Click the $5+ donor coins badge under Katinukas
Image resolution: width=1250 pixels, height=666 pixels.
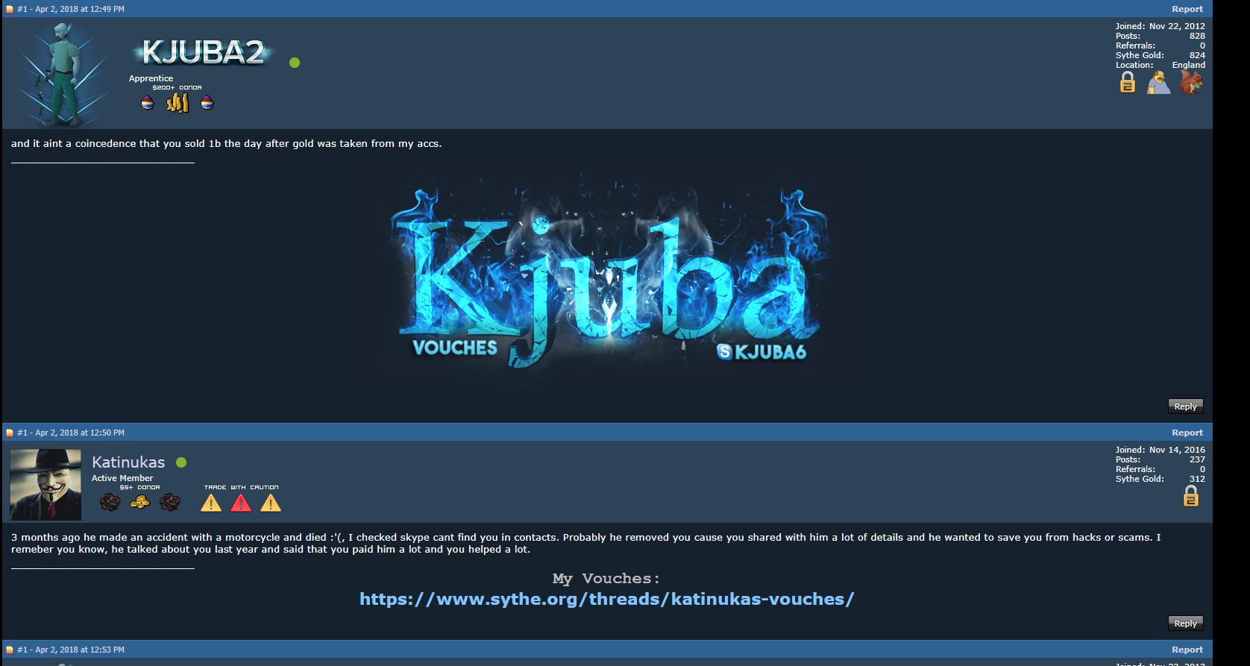139,502
